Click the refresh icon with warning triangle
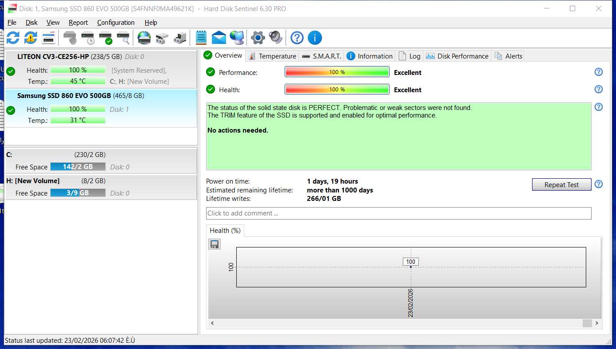This screenshot has height=349, width=616. (x=31, y=38)
